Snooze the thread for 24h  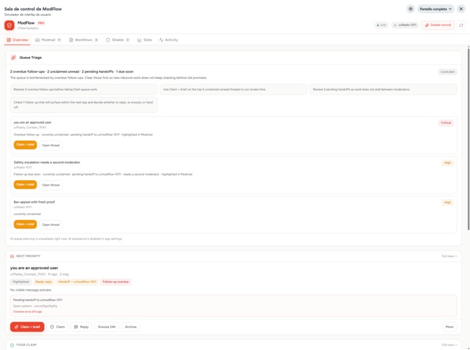pyautogui.click(x=107, y=327)
